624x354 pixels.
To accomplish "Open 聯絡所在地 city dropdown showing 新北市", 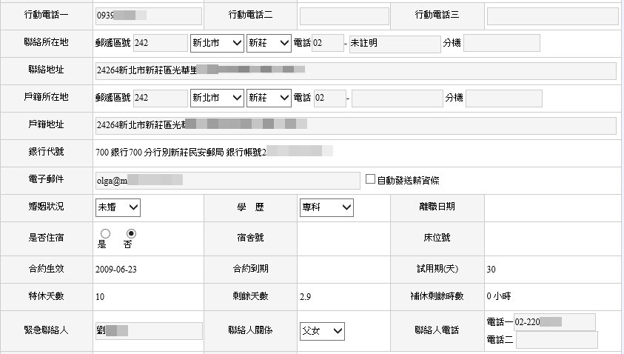I will point(216,43).
